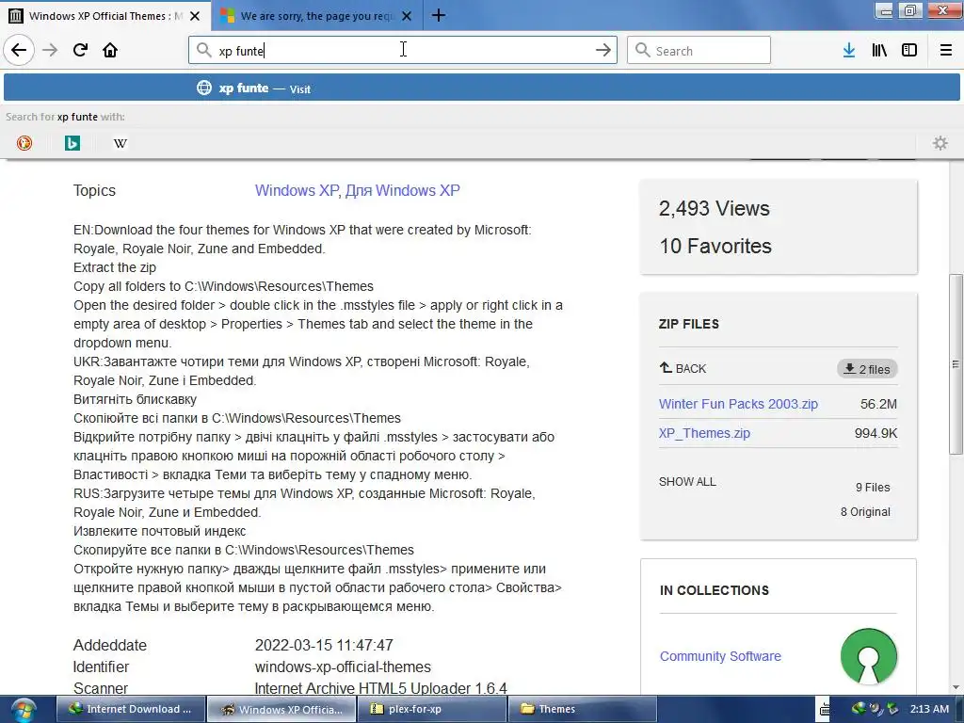The width and height of the screenshot is (964, 723).
Task: Click the 9 Files count
Action: tap(873, 487)
